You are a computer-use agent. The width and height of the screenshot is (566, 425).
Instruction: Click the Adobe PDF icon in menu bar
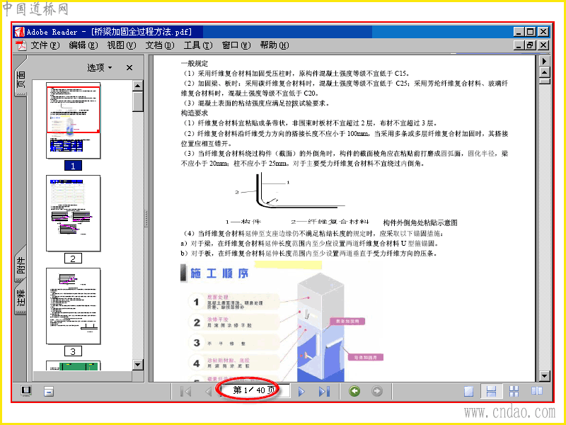coord(23,45)
